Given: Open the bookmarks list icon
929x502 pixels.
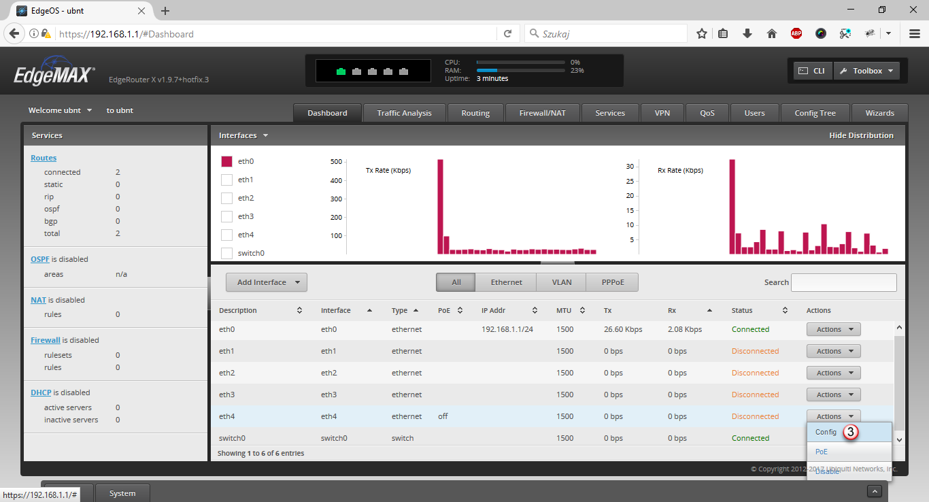Looking at the screenshot, I should tap(723, 33).
